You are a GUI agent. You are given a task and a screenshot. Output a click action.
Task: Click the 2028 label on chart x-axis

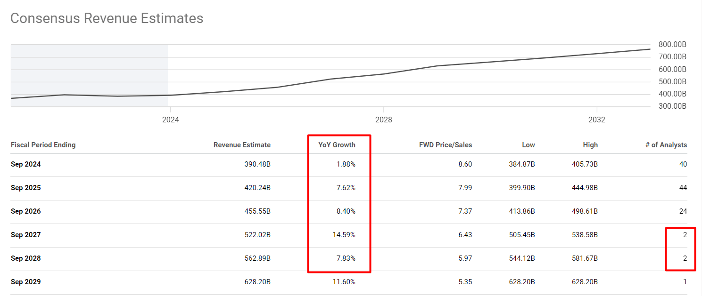tap(383, 120)
